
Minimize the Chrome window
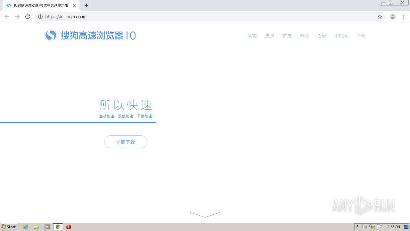click(383, 3)
